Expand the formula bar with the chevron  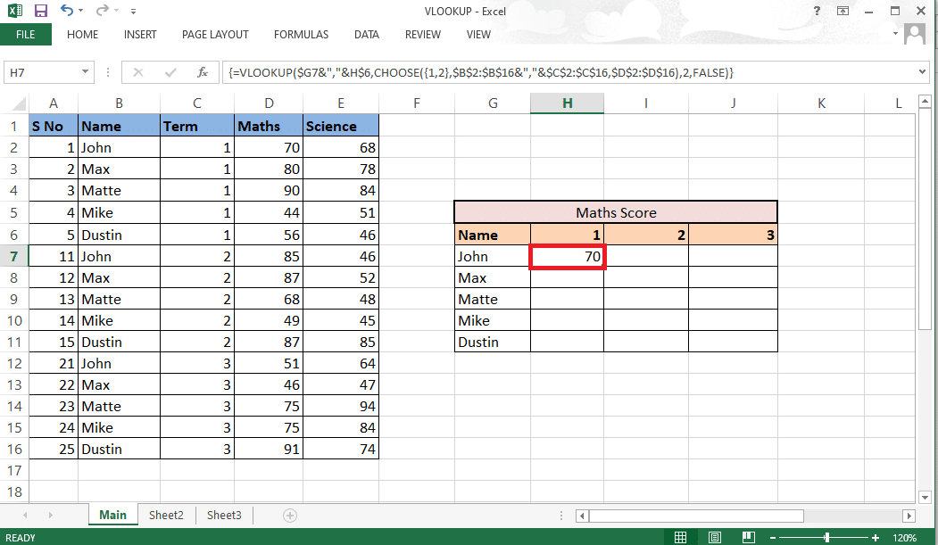(x=922, y=72)
